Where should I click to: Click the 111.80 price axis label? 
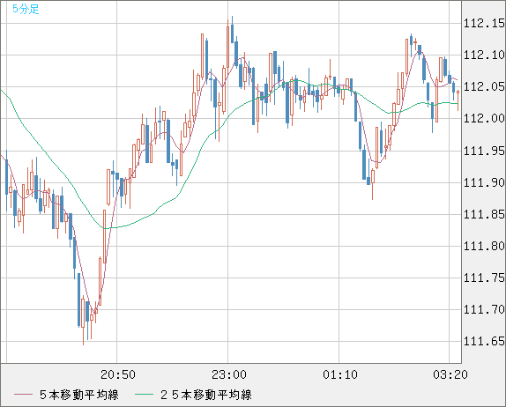click(484, 247)
